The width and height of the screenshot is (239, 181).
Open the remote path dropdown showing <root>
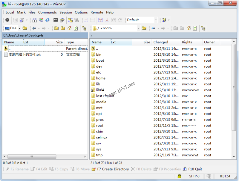tap(139, 28)
